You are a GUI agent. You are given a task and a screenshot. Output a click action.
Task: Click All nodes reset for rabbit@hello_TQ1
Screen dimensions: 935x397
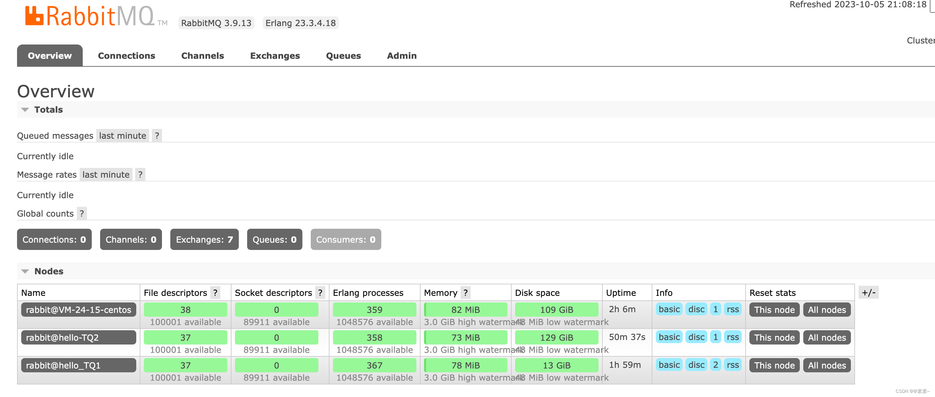(x=827, y=365)
